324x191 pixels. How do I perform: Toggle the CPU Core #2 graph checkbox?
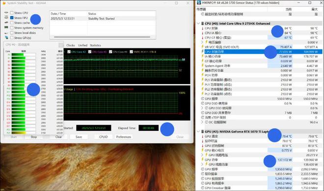tap(69, 52)
